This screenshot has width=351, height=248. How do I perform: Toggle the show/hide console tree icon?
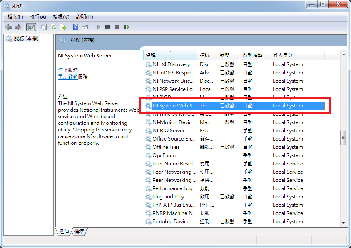[31, 27]
